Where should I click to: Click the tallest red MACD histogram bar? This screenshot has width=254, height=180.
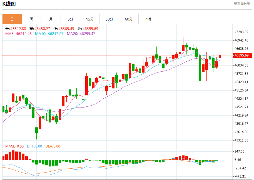coord(13,155)
